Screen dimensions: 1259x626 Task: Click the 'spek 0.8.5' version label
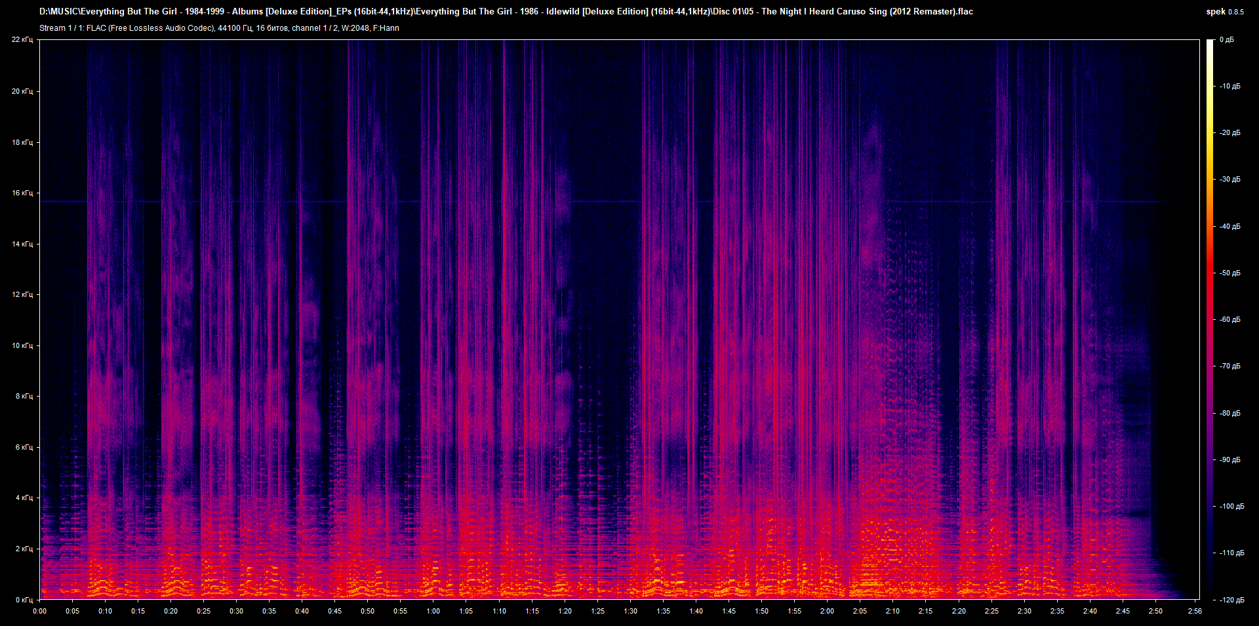(1225, 11)
